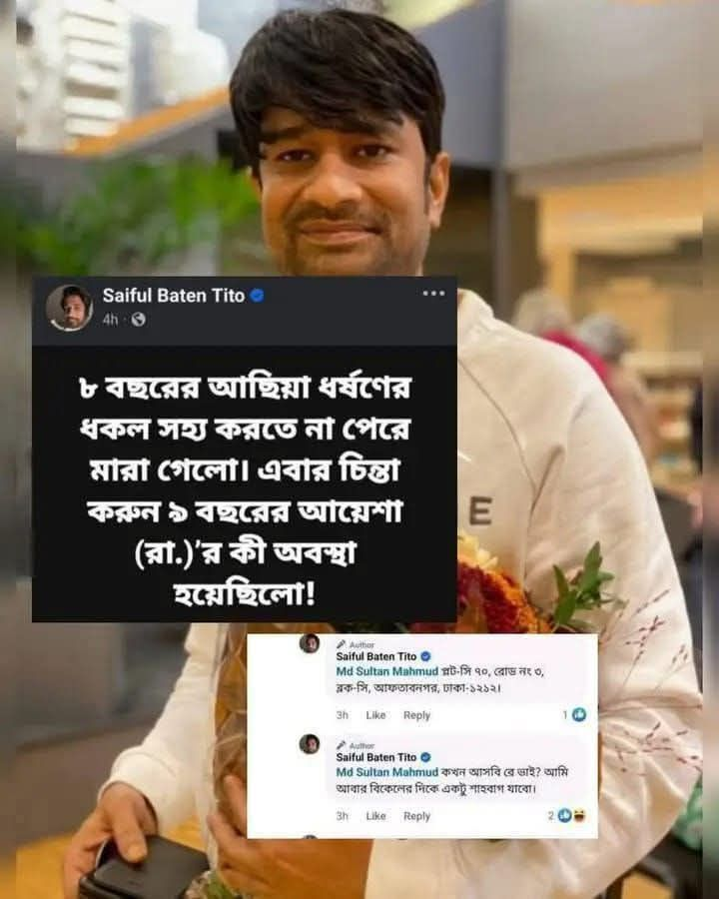This screenshot has height=899, width=719.
Task: Click the white Bengali text of the post
Action: [x=245, y=490]
